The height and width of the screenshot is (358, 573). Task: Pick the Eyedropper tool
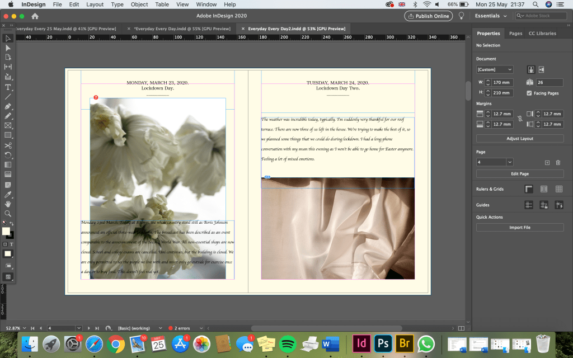pos(8,194)
